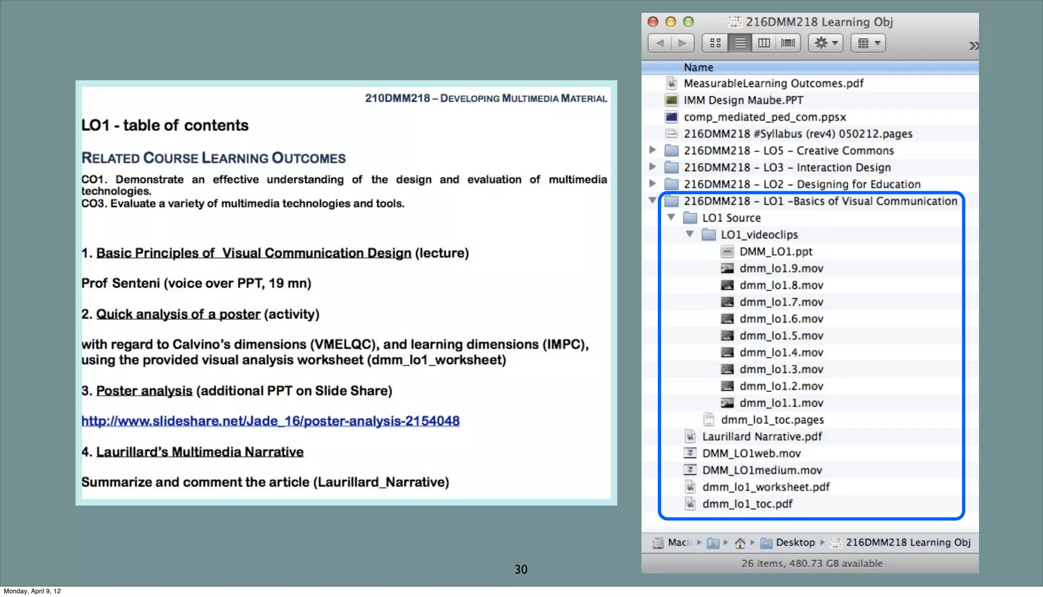Screen dimensions: 1043x597
Task: Collapse the LO1_videoclips folder
Action: (690, 234)
